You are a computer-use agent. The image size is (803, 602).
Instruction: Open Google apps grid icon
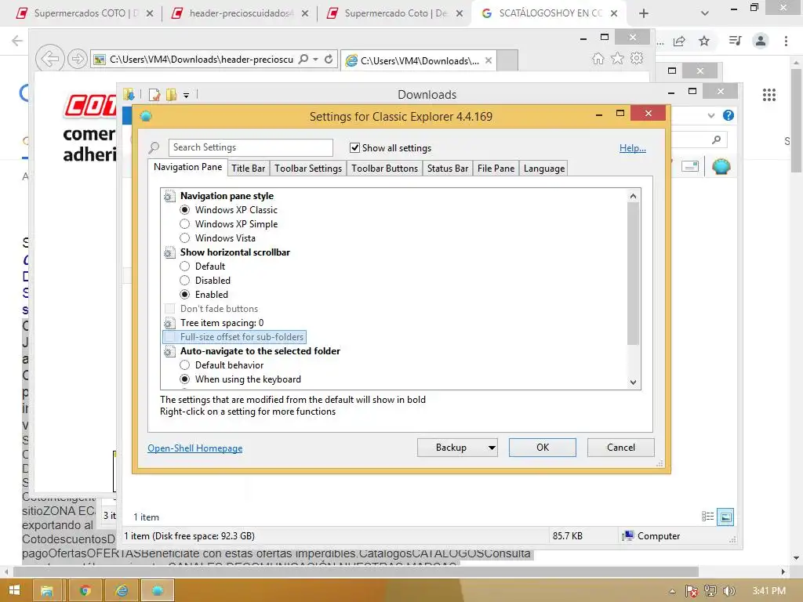pos(768,95)
